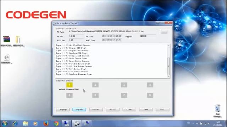227x127 pixels.
Task: Click the 'Download Firmware' status under slot 1
Action: [69, 89]
